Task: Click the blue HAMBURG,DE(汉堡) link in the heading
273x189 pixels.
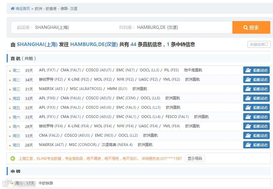Action: 94,44
